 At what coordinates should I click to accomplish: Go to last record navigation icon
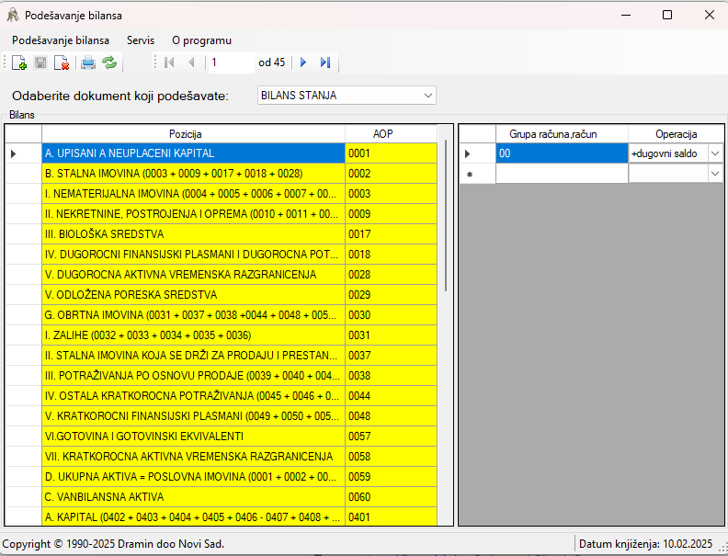tap(325, 62)
